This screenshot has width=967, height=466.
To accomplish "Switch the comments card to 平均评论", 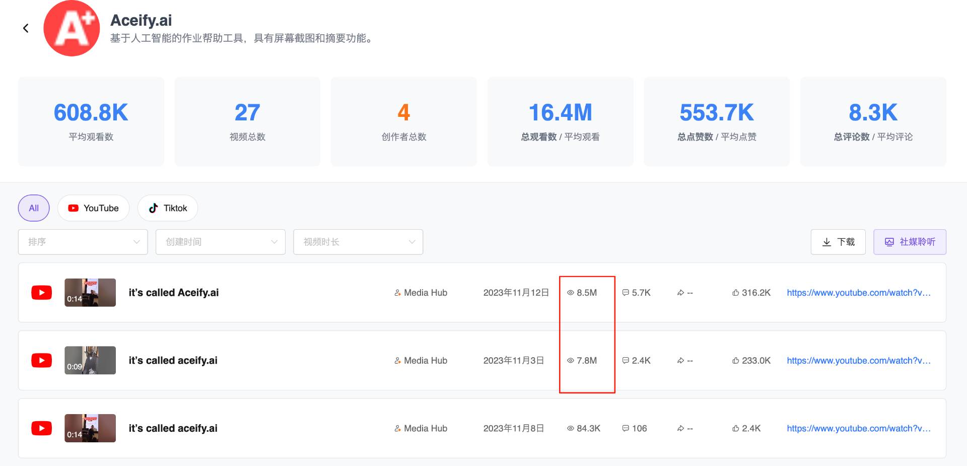I will click(x=895, y=137).
